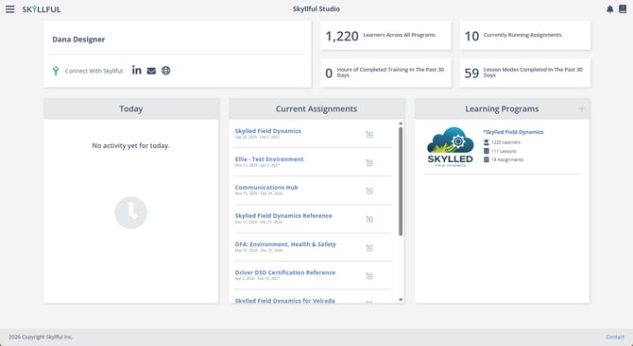
Task: Click the '2026 Copyright Skyllful Inc.' footer text
Action: [41, 337]
